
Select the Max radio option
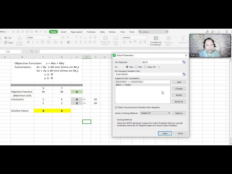tap(127, 67)
